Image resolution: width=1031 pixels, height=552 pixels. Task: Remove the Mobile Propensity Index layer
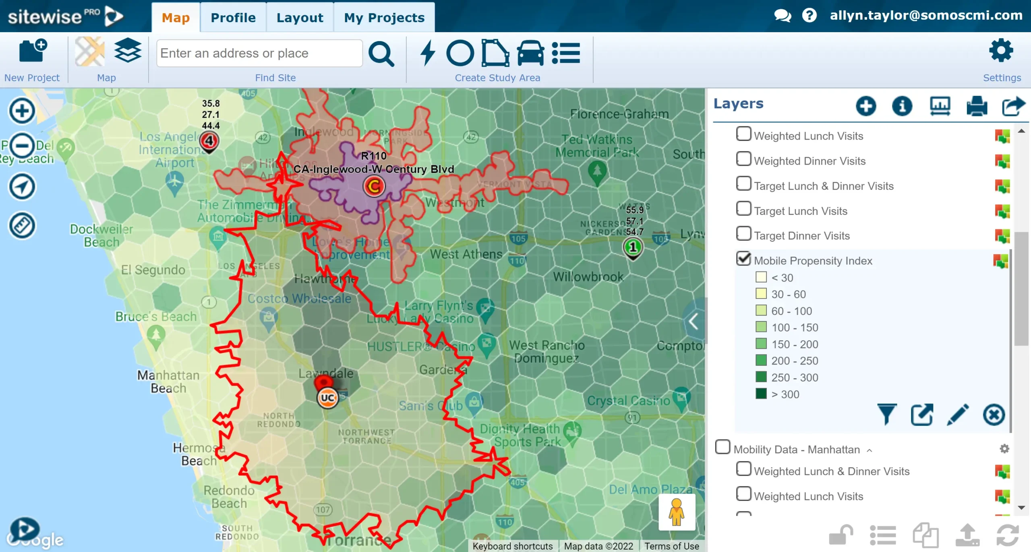994,414
